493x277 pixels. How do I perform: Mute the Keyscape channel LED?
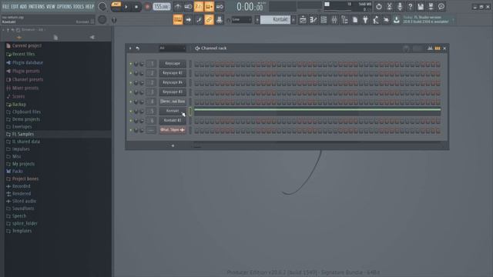point(131,64)
